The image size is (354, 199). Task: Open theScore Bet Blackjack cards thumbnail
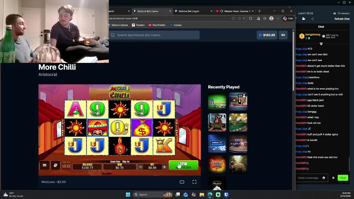217,143
